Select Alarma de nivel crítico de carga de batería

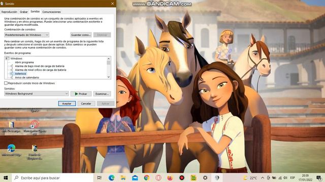(41, 70)
